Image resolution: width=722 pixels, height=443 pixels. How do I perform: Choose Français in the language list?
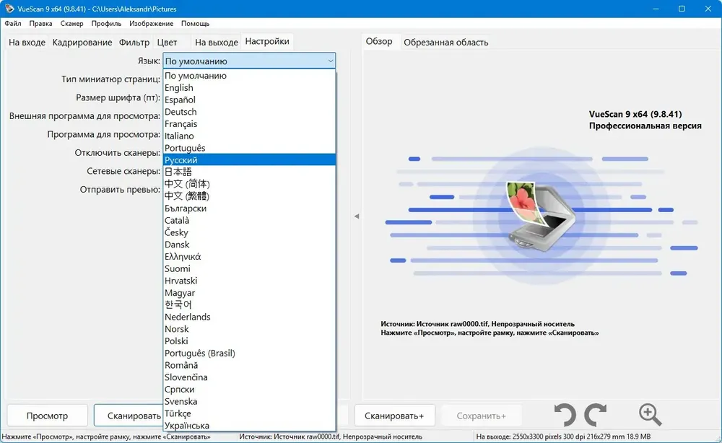249,124
